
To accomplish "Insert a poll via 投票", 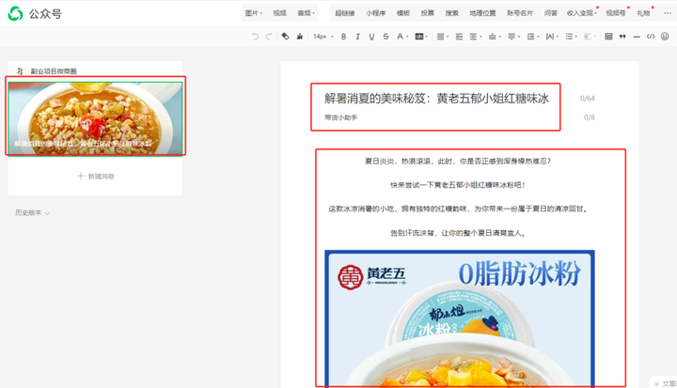I will 428,13.
